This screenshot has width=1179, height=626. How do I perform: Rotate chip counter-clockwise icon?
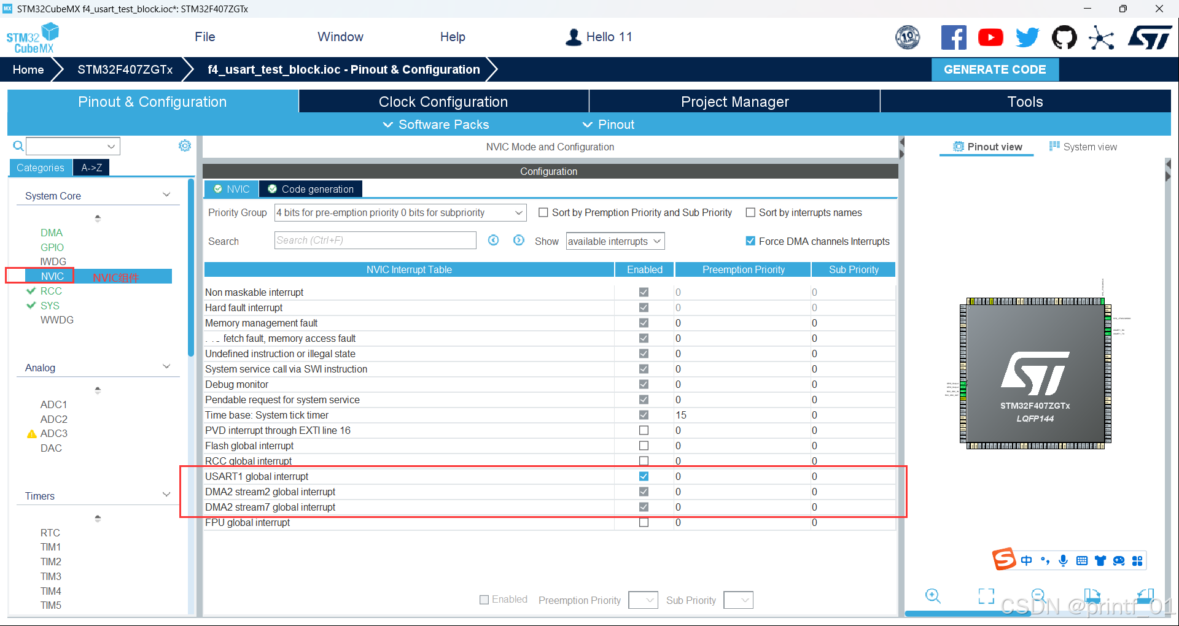(1145, 595)
